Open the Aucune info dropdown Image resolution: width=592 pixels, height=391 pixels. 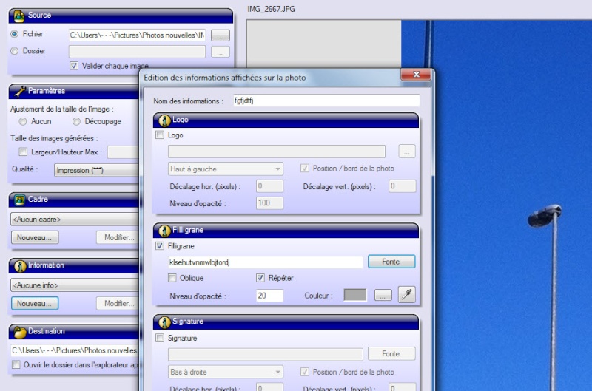[x=75, y=285]
